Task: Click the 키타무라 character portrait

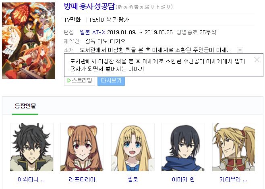Action: [x=234, y=147]
